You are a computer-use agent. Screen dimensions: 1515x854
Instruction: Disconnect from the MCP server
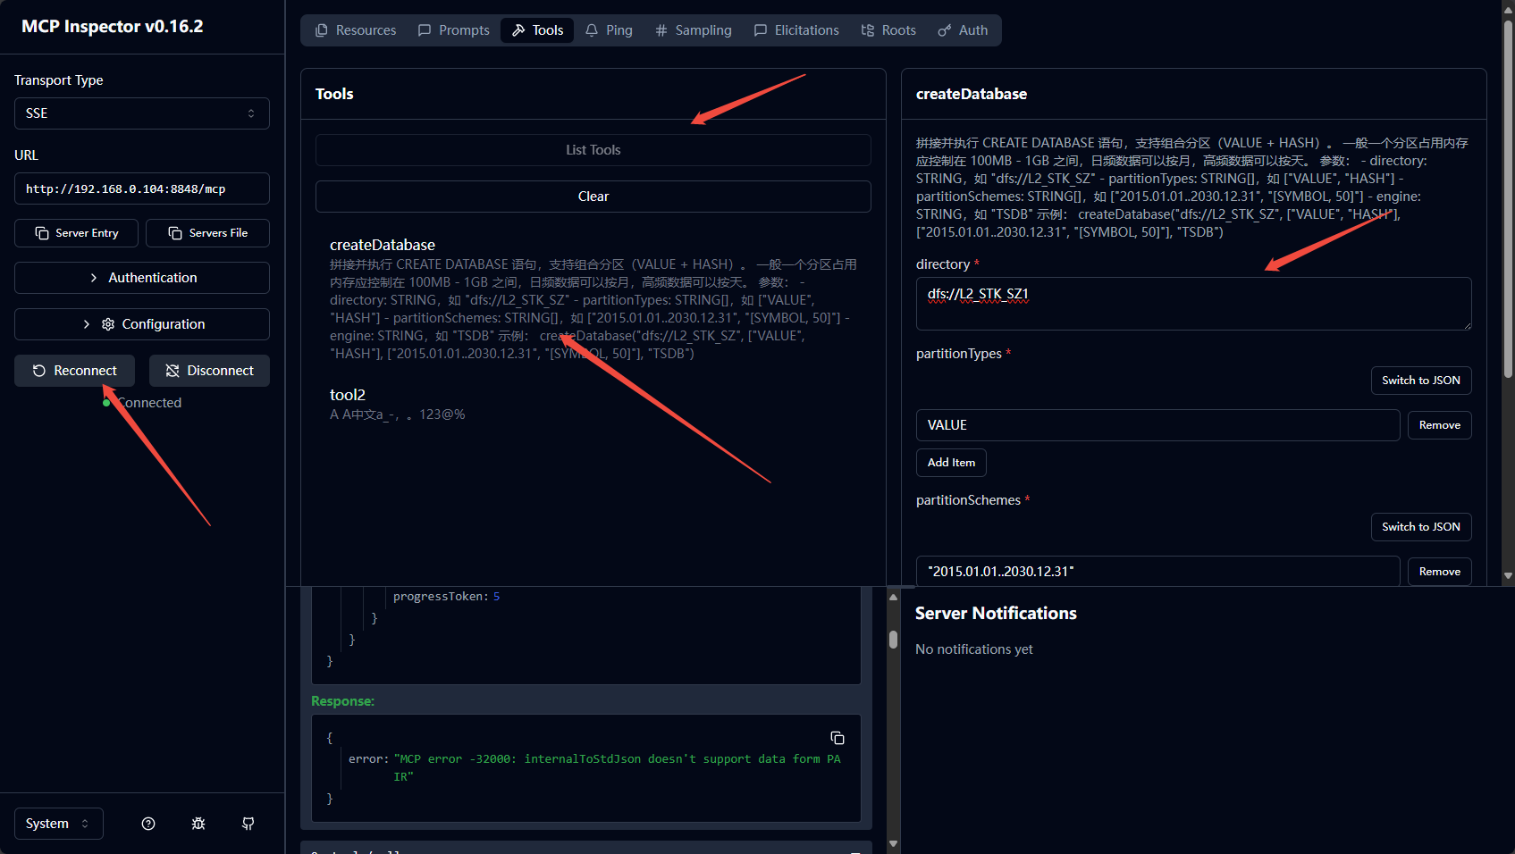tap(209, 371)
